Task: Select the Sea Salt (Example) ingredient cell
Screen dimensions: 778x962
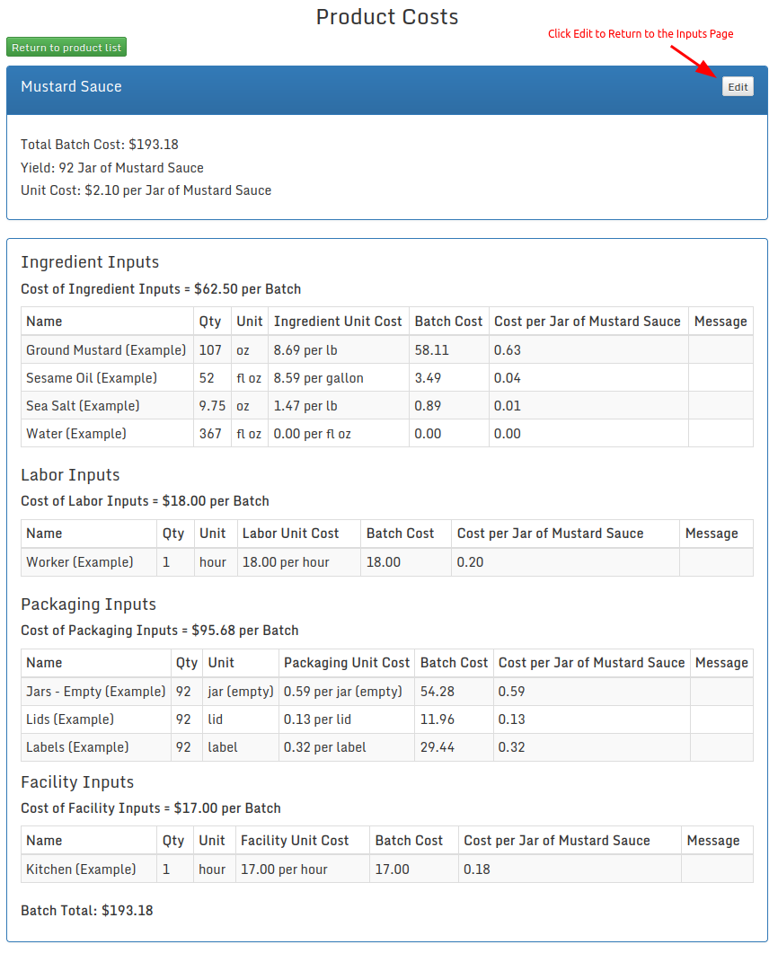Action: 83,406
